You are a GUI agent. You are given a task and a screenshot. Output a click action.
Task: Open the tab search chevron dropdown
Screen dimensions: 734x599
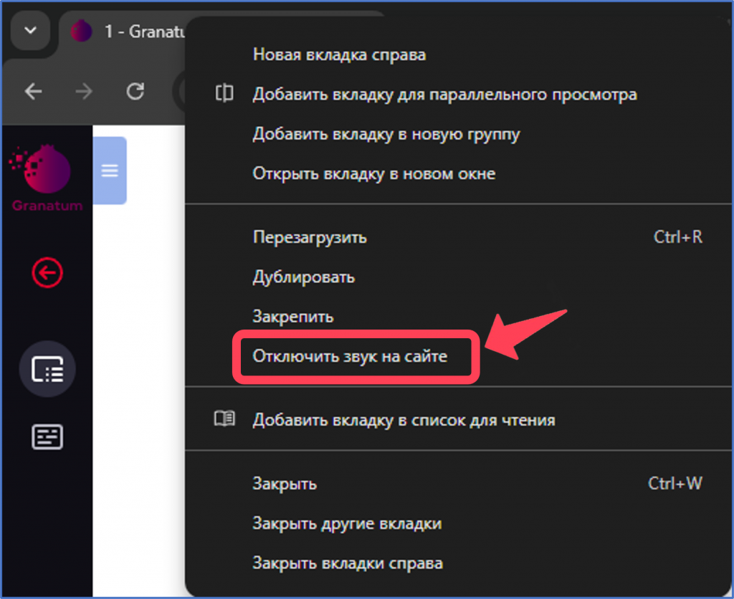pyautogui.click(x=30, y=31)
